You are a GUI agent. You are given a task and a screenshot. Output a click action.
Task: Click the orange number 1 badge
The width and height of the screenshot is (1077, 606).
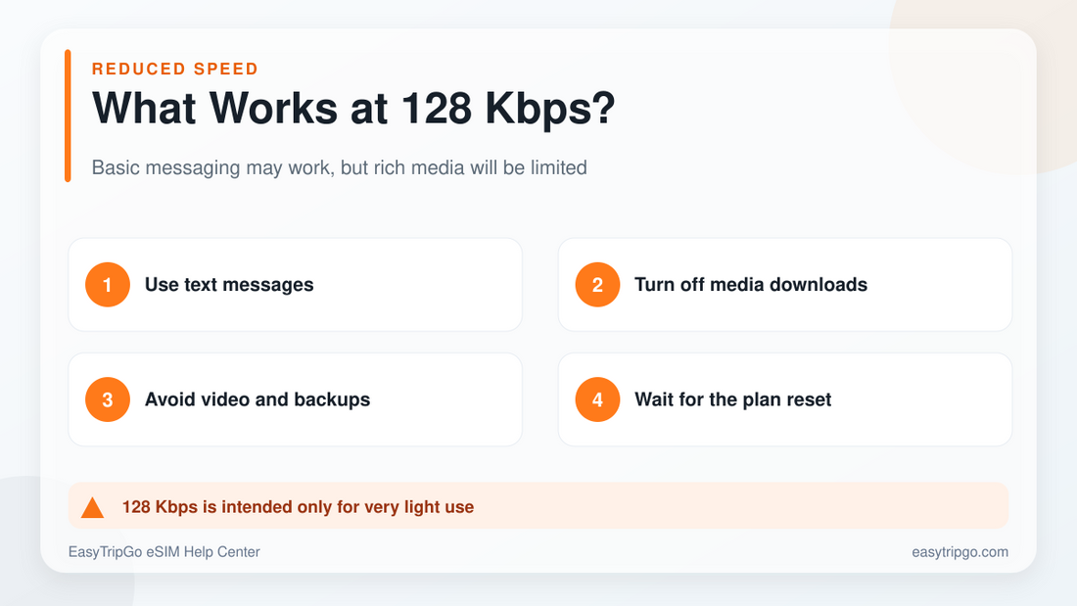107,285
